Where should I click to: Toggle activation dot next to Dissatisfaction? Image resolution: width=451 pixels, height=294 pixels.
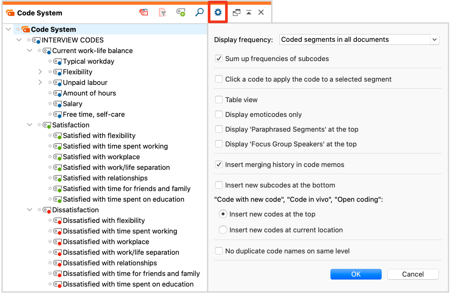click(x=39, y=210)
